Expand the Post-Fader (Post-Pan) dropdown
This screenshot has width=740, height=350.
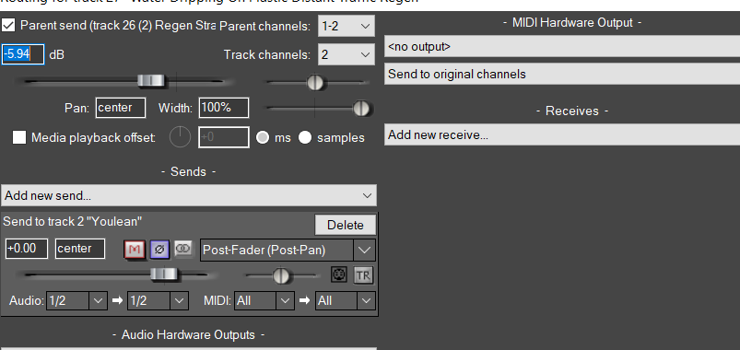(288, 250)
